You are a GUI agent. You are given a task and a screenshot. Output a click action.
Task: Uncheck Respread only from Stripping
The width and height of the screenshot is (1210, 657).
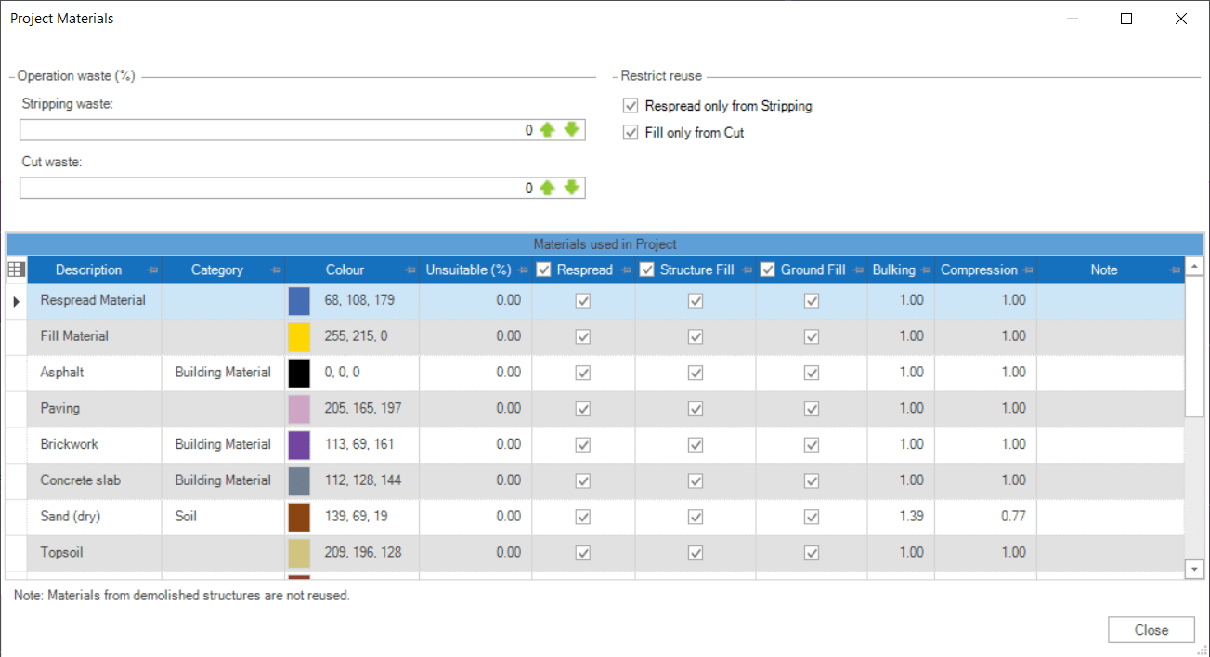(631, 105)
